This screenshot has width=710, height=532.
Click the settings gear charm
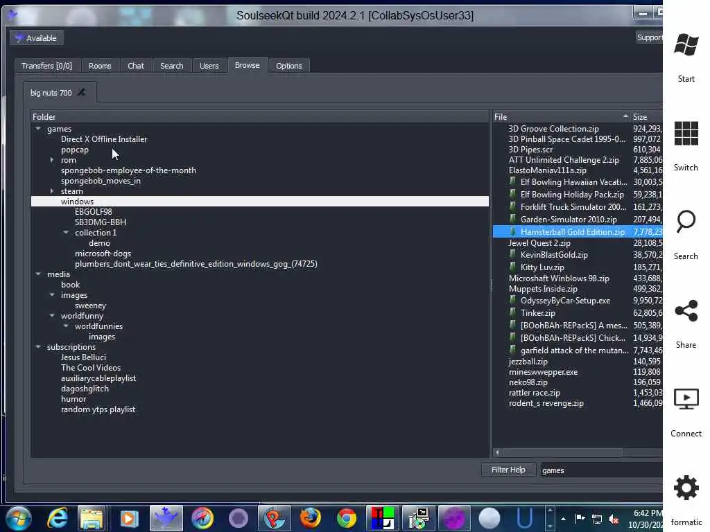[x=686, y=488]
